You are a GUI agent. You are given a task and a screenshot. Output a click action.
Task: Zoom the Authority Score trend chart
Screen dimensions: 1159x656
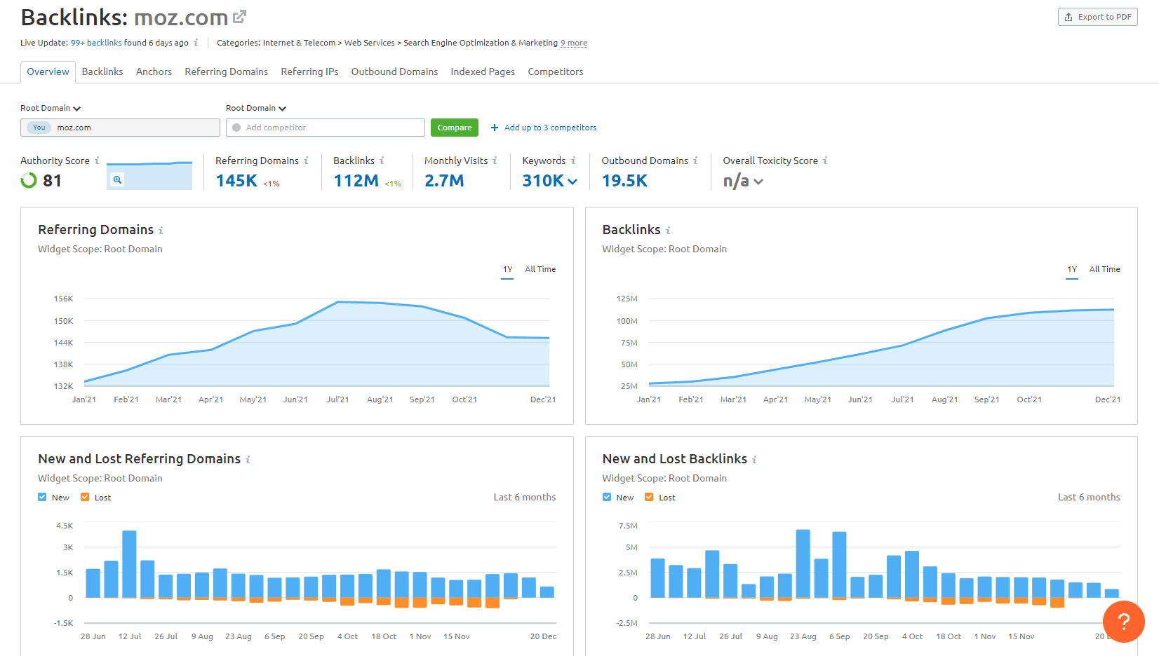[117, 179]
